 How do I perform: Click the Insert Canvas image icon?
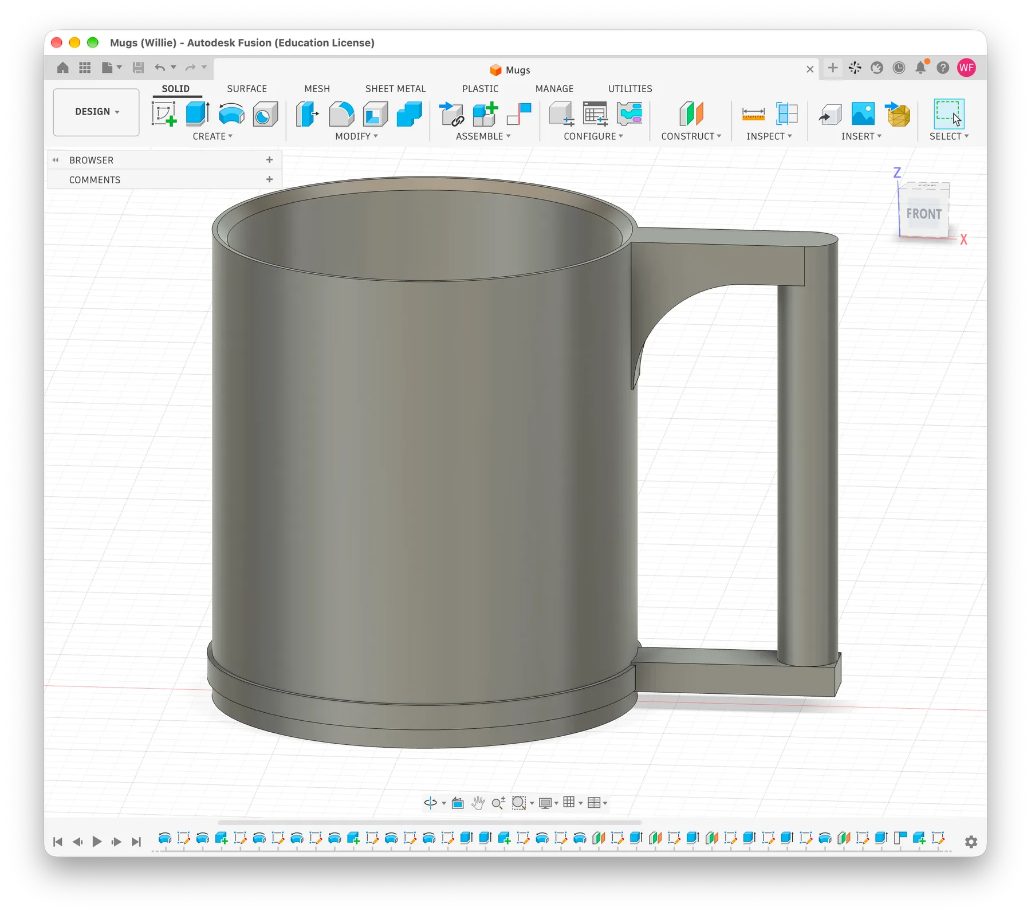pos(863,113)
